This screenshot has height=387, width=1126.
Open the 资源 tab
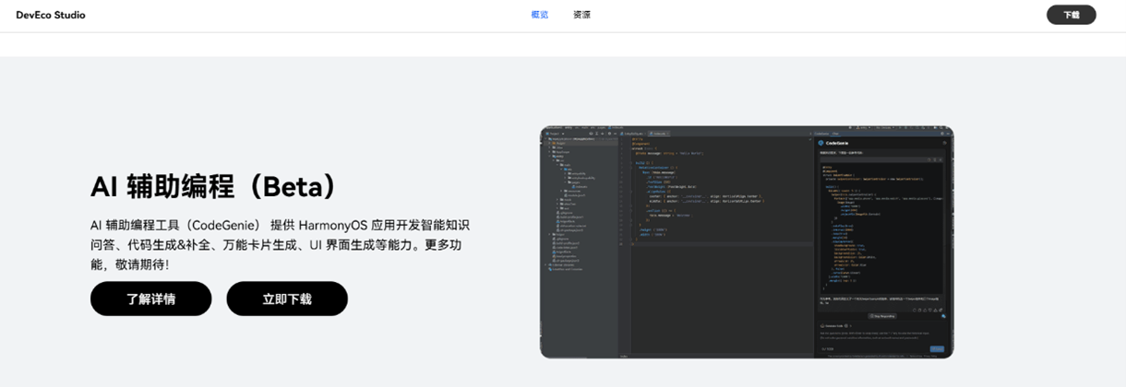pos(581,15)
